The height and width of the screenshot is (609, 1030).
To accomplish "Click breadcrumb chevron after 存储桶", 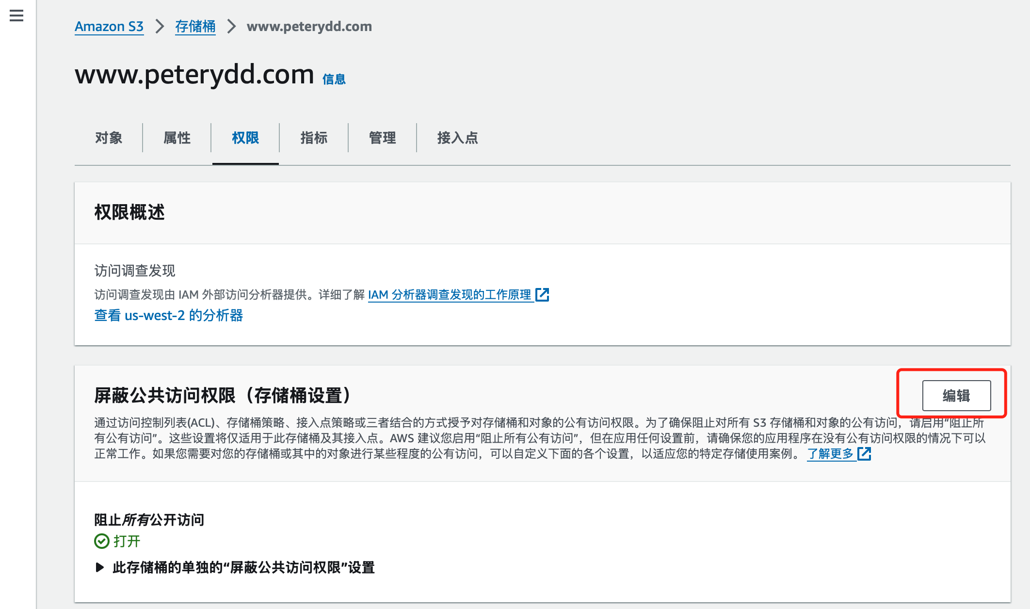I will point(231,26).
